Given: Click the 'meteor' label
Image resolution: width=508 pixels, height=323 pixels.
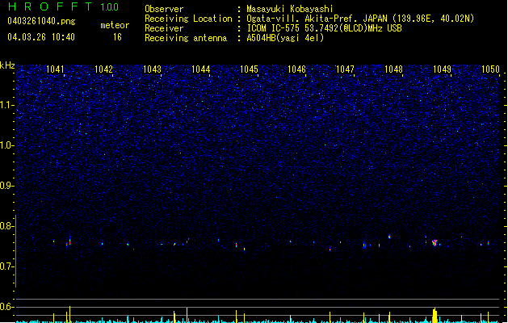Looking at the screenshot, I should click(x=115, y=25).
